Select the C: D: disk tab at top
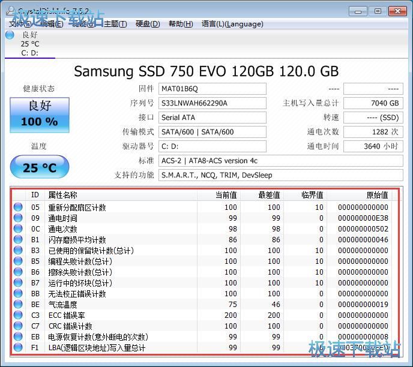This screenshot has width=413, height=367. [x=29, y=53]
